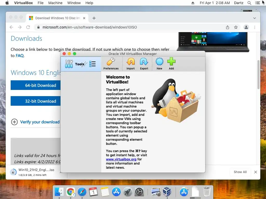Screen dimensions: 266x199
Task: Reload the Microsoft download page
Action: pyautogui.click(x=28, y=27)
